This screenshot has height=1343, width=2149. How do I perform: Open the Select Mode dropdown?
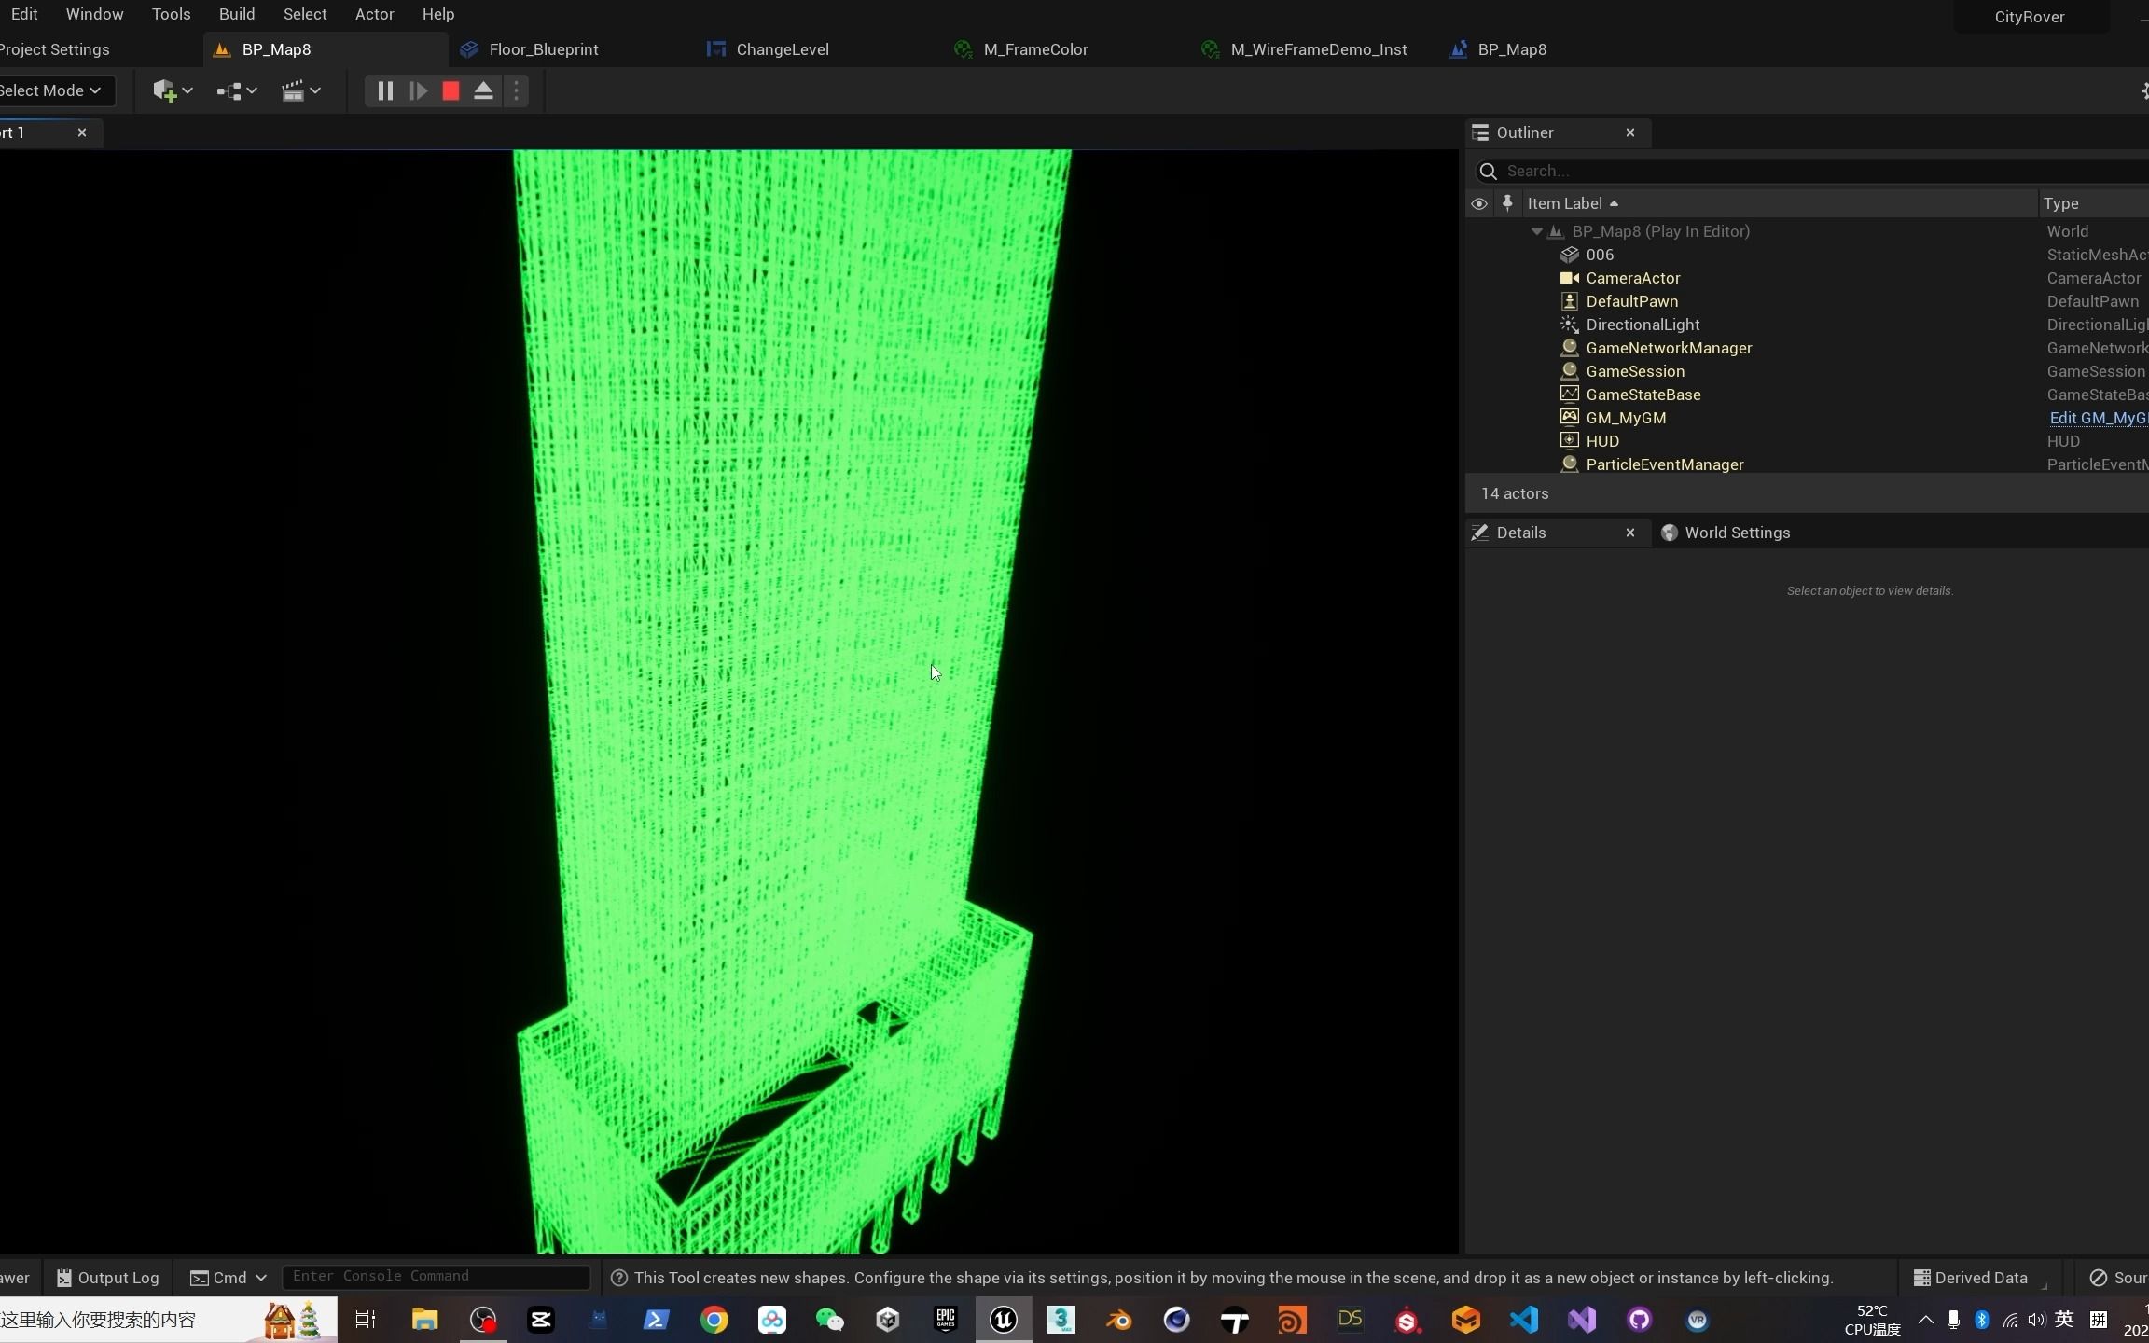tap(51, 90)
